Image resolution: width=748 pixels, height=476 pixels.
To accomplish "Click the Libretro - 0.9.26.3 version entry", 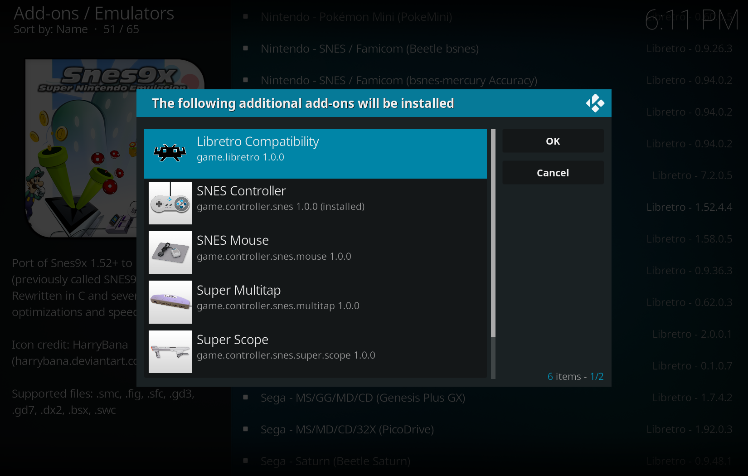I will [x=690, y=49].
